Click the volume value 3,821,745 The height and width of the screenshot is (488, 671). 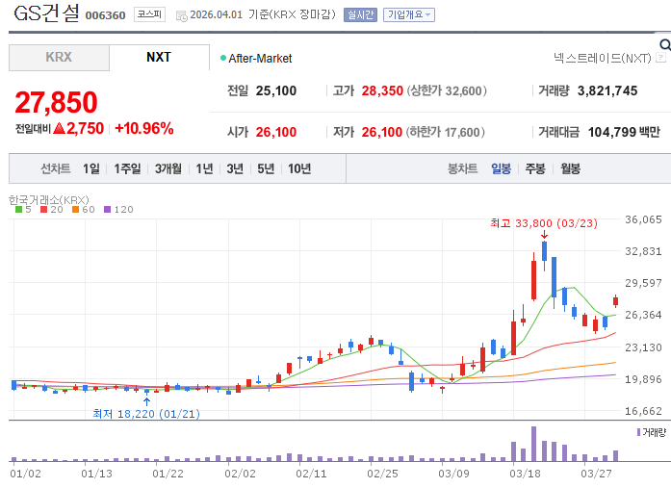click(607, 91)
